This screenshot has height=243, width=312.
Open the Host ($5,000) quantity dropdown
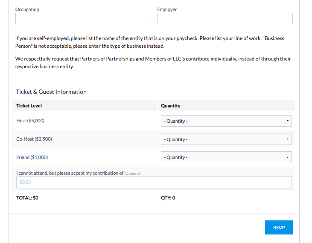point(226,121)
